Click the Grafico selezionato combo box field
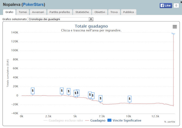Screen dimensions: 182x128 coord(60,19)
